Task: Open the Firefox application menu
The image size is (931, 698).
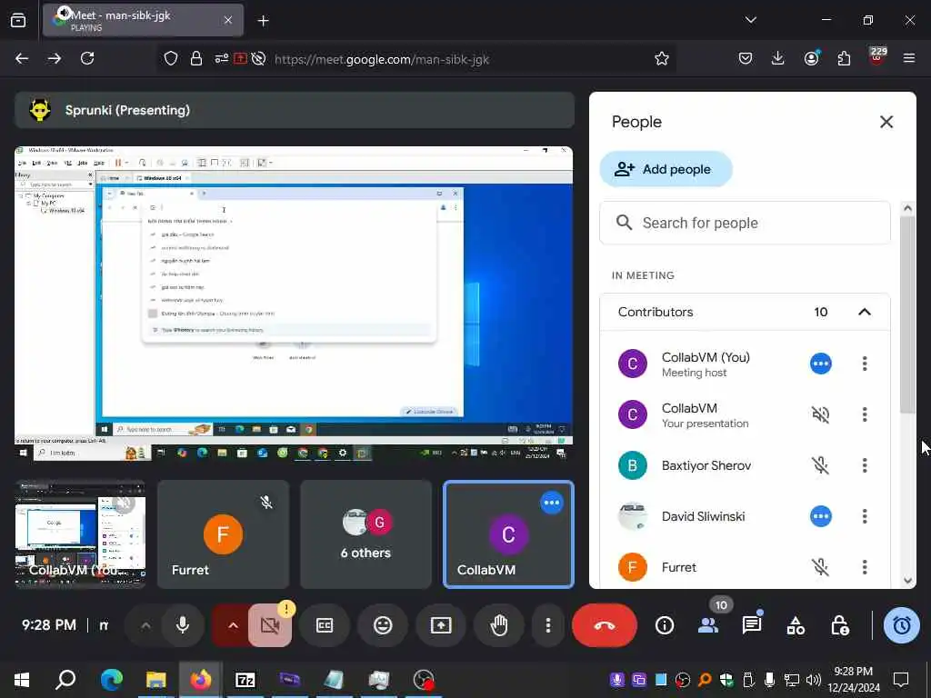Action: [x=909, y=58]
